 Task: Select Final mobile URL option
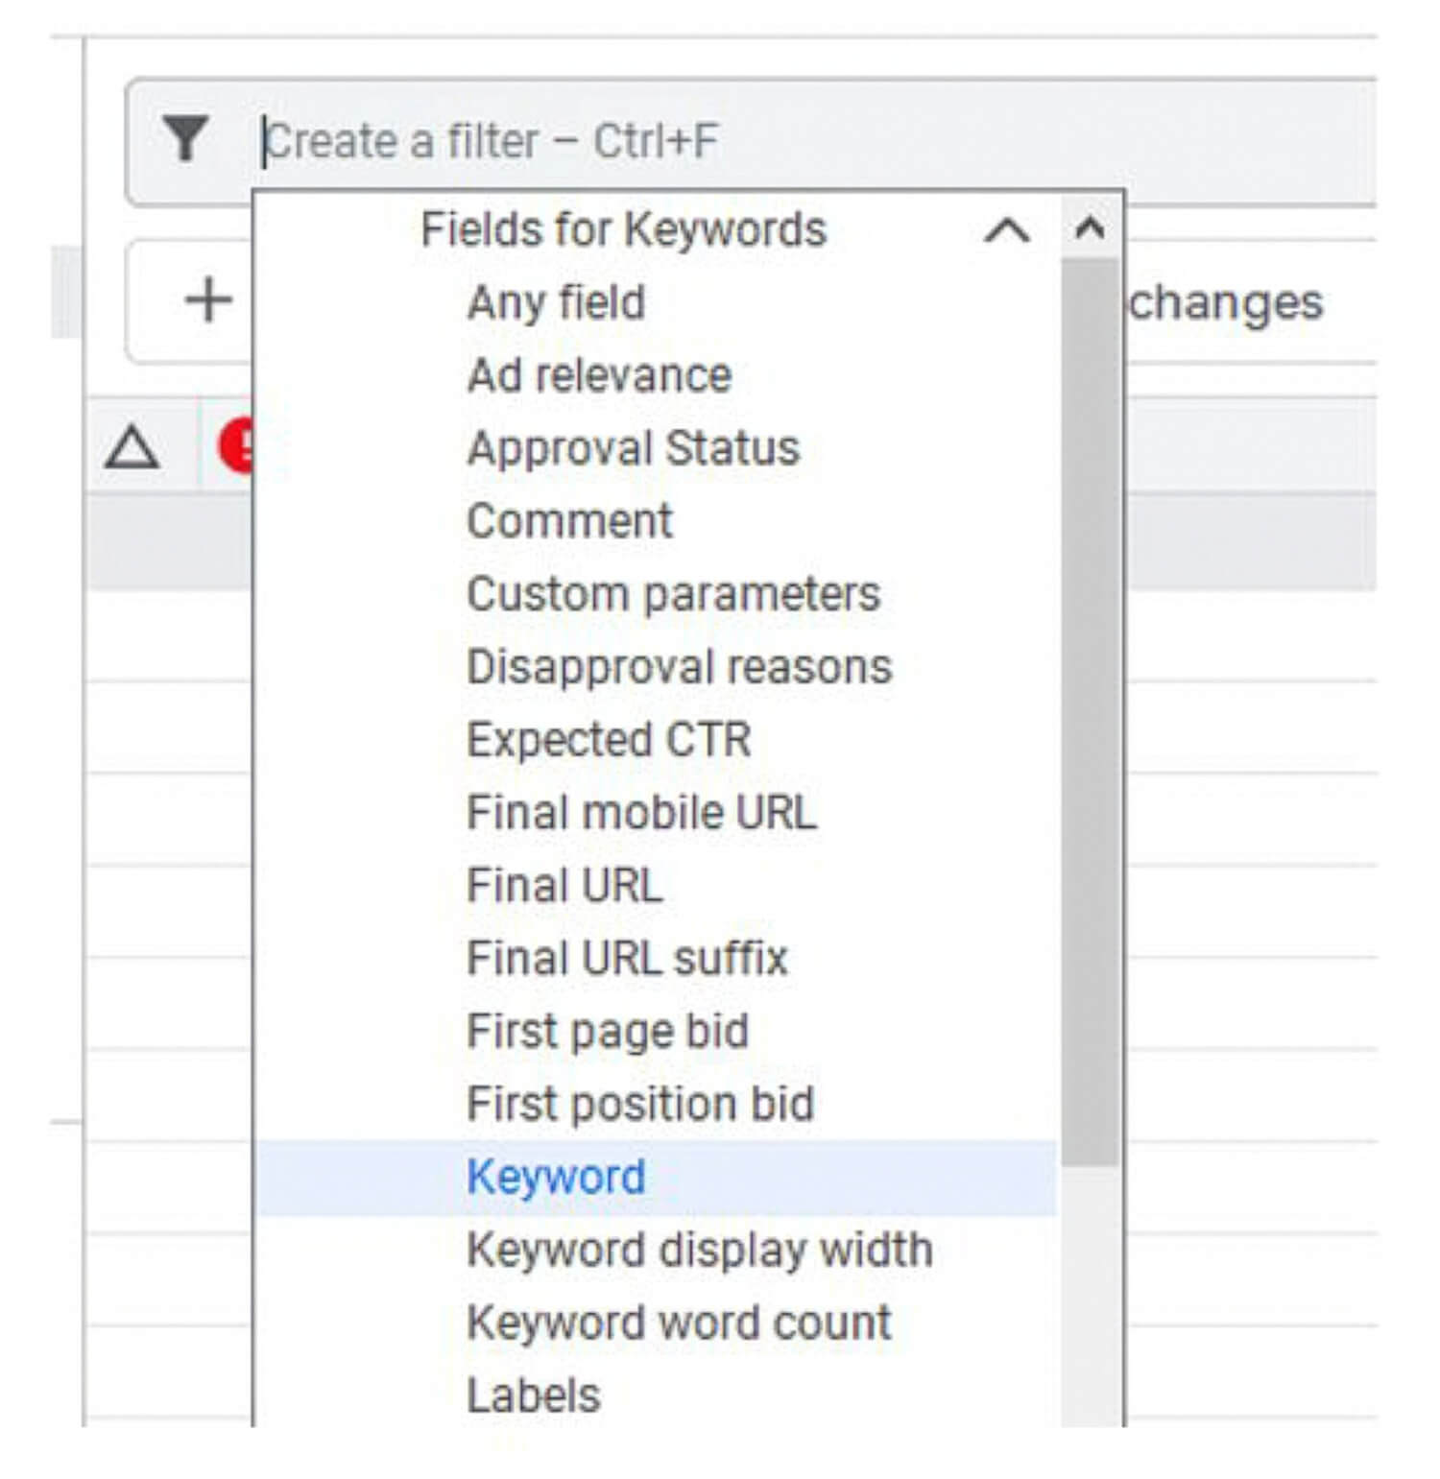point(641,813)
